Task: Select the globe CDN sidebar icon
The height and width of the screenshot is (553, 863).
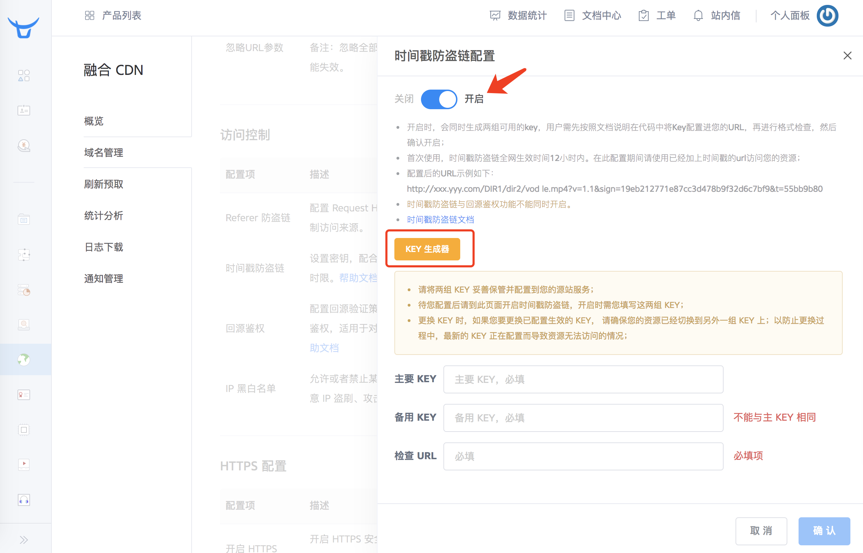Action: [24, 359]
